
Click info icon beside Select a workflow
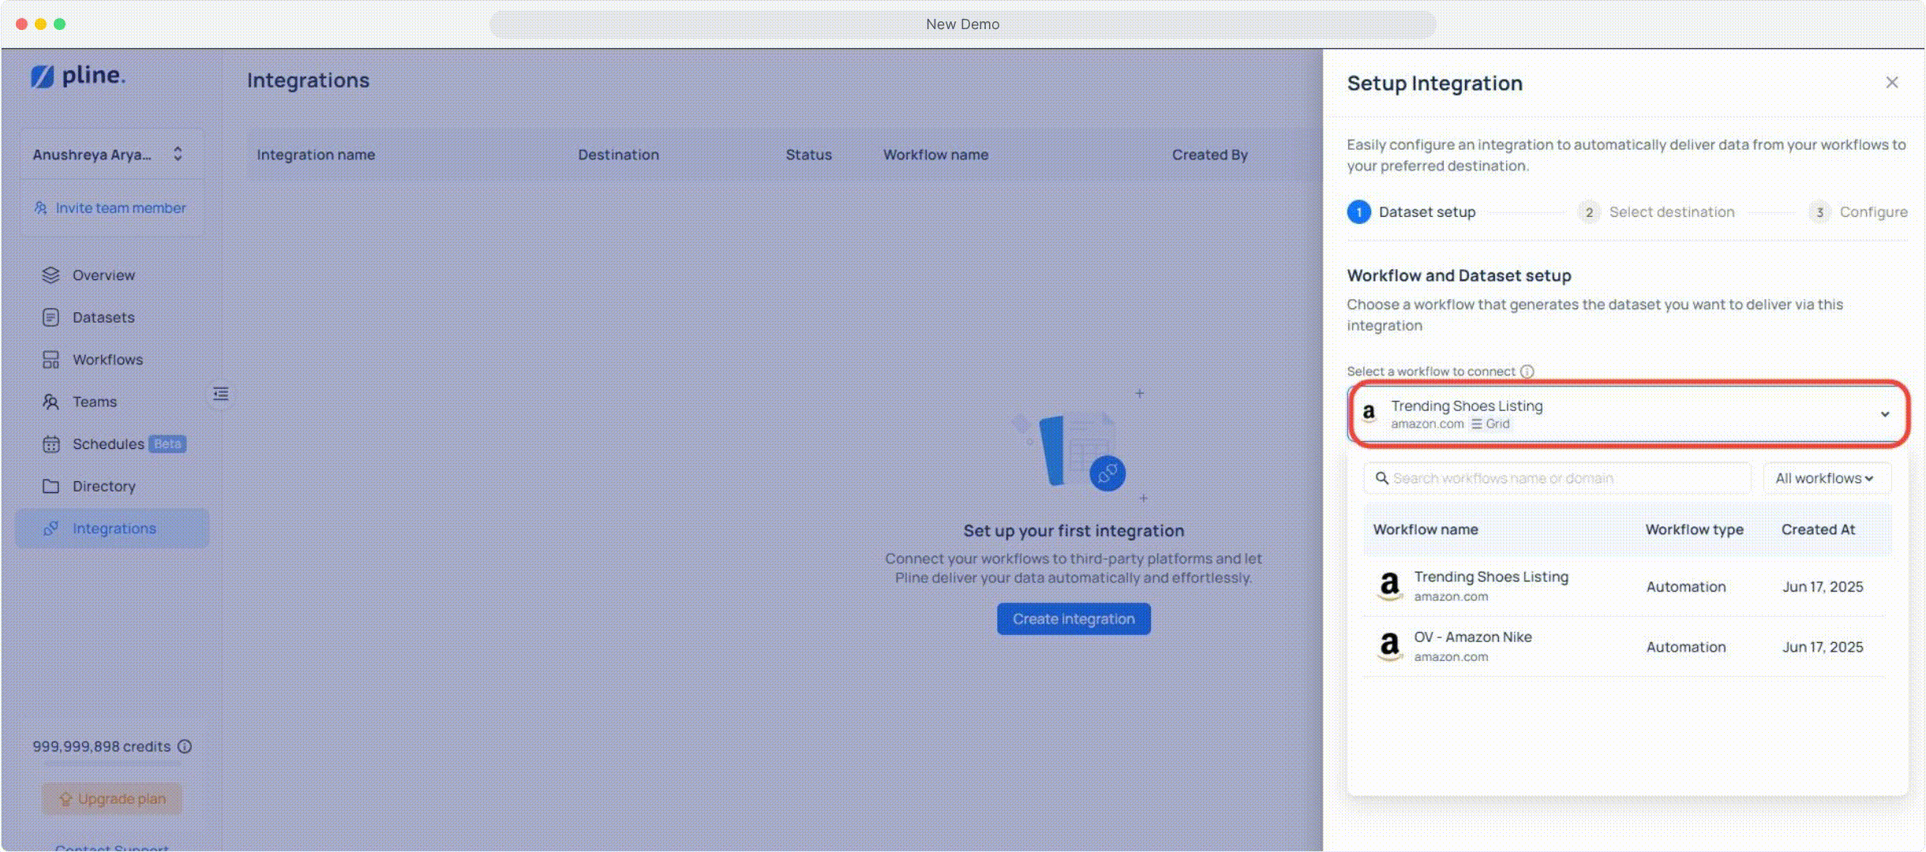coord(1527,371)
